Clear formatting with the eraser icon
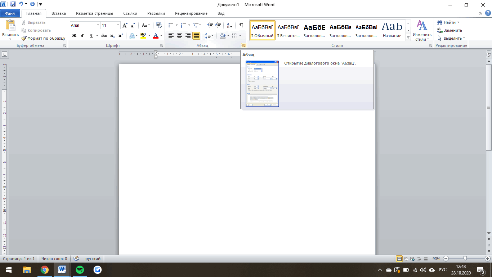Image resolution: width=492 pixels, height=277 pixels. [x=159, y=25]
